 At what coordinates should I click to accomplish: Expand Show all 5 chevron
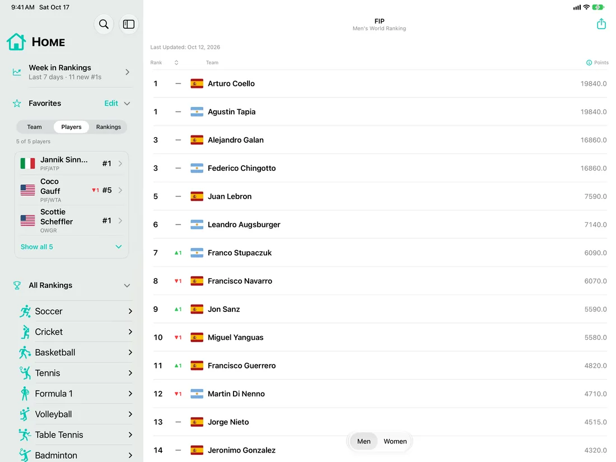[x=118, y=247]
